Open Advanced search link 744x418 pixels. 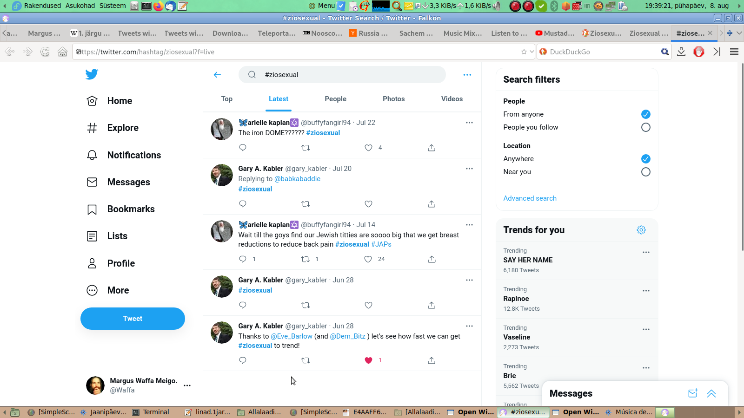(530, 198)
